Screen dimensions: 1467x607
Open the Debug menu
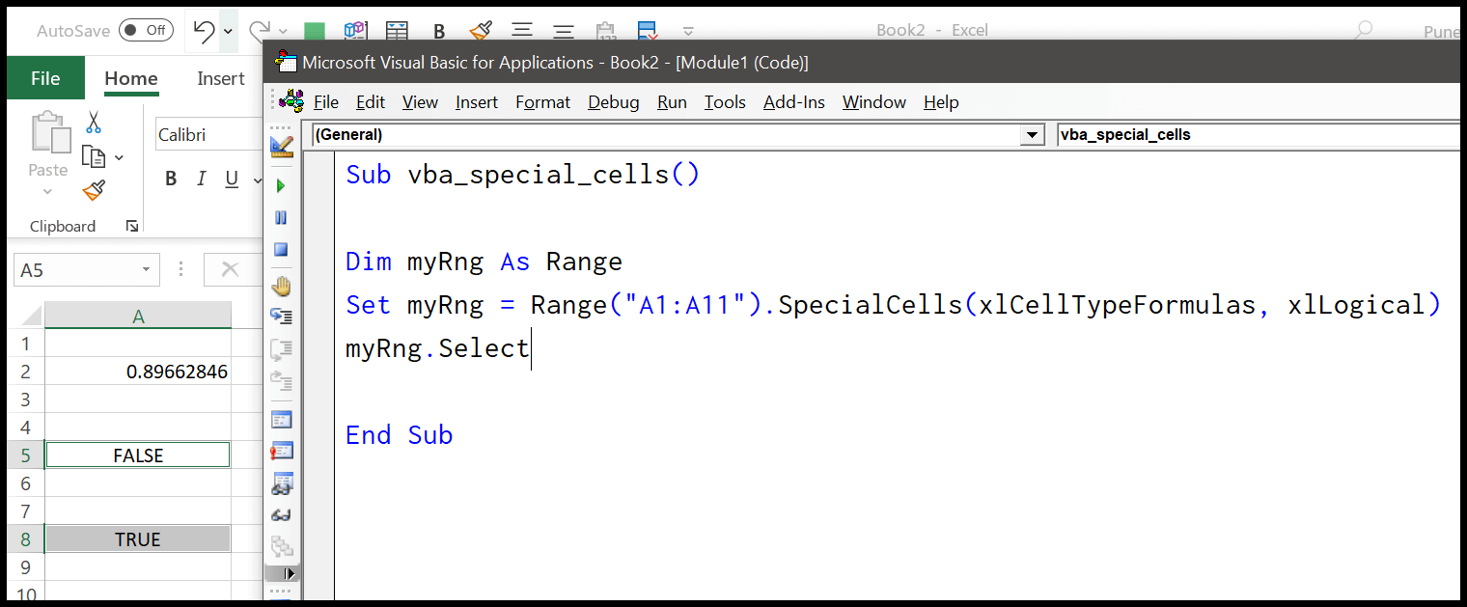(613, 102)
